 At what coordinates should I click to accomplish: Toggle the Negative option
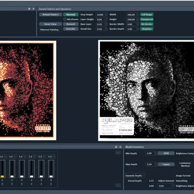point(146,29)
